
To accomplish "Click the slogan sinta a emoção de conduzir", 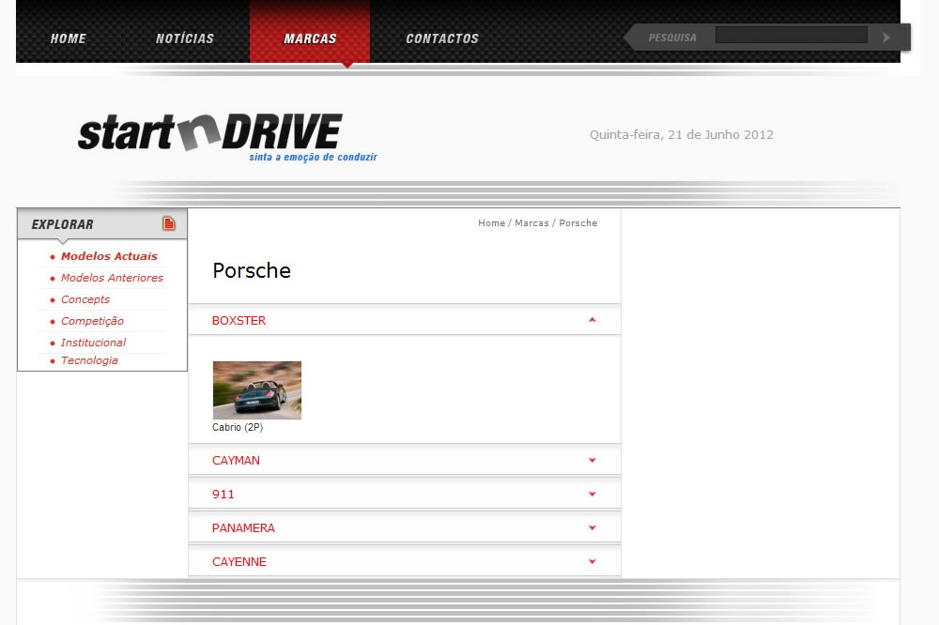I will coord(314,157).
